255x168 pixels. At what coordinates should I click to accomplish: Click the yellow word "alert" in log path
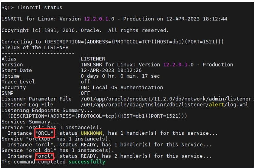(x=216, y=105)
